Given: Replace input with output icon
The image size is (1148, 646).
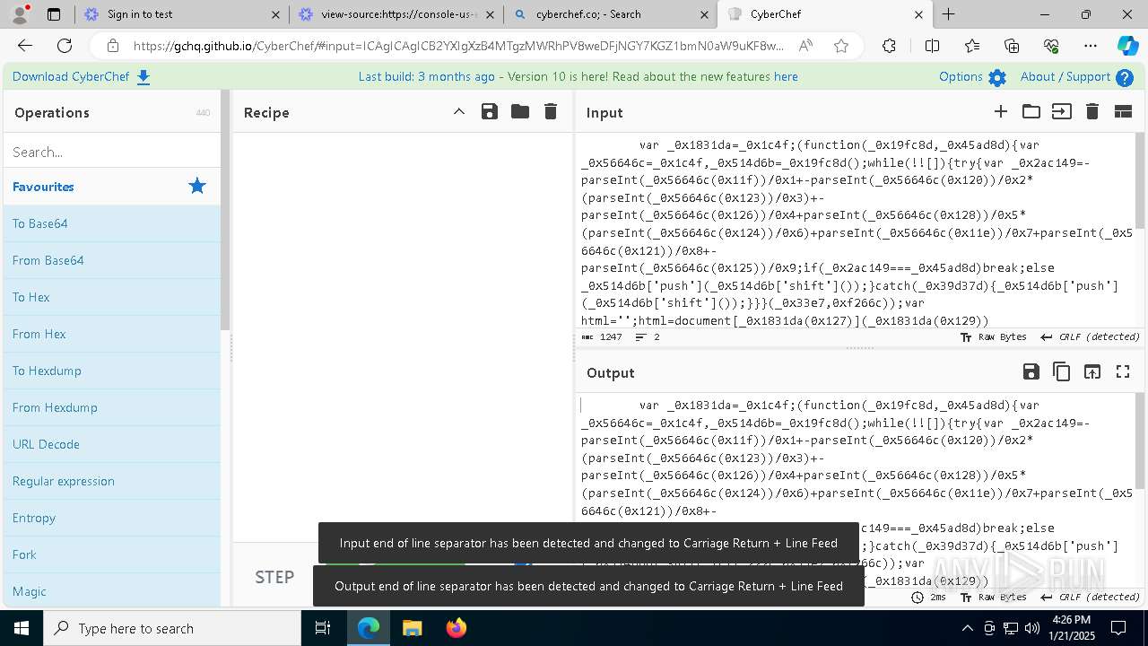Looking at the screenshot, I should 1092,371.
